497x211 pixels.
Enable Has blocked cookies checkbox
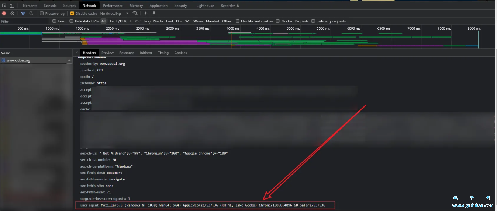point(238,21)
